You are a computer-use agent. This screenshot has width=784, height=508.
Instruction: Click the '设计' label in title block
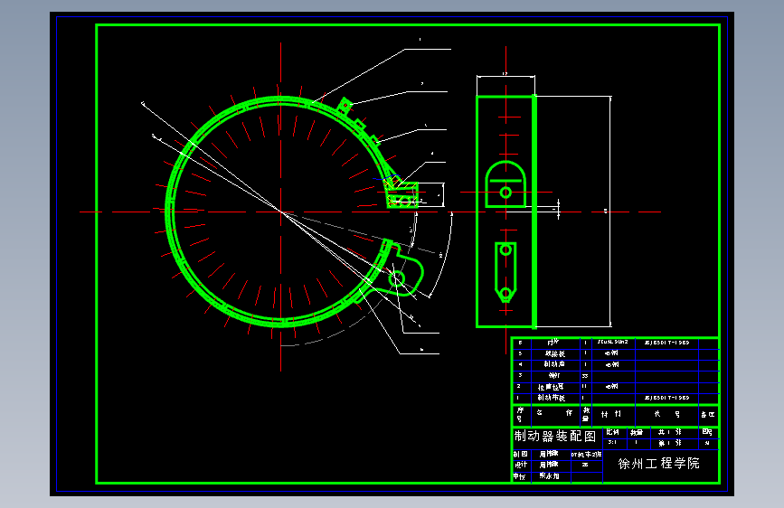521,465
